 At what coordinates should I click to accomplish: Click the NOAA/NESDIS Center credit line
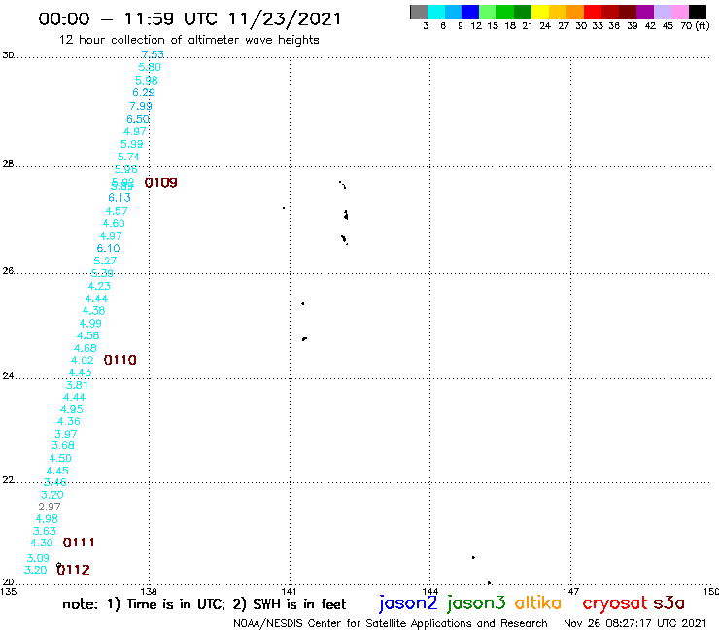(x=391, y=623)
